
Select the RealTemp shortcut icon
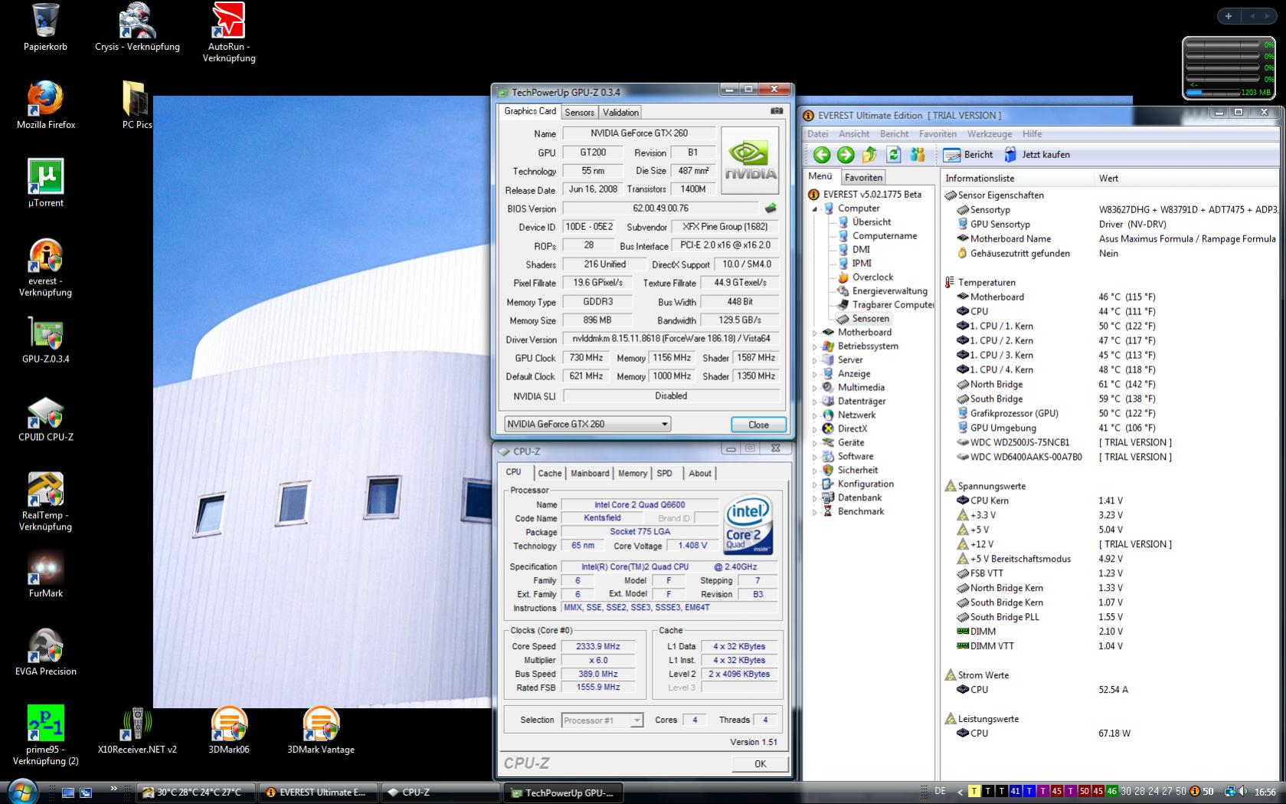[x=45, y=501]
